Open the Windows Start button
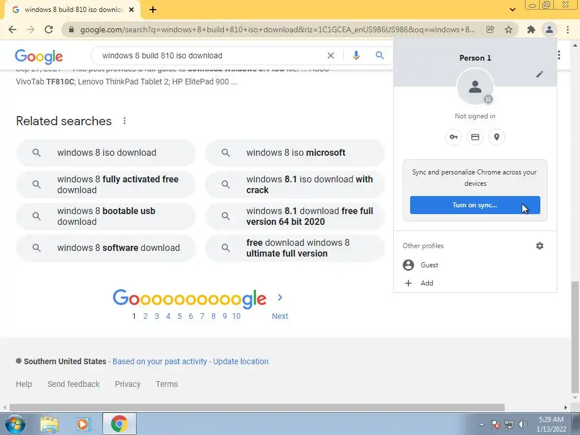The height and width of the screenshot is (435, 580). point(15,424)
